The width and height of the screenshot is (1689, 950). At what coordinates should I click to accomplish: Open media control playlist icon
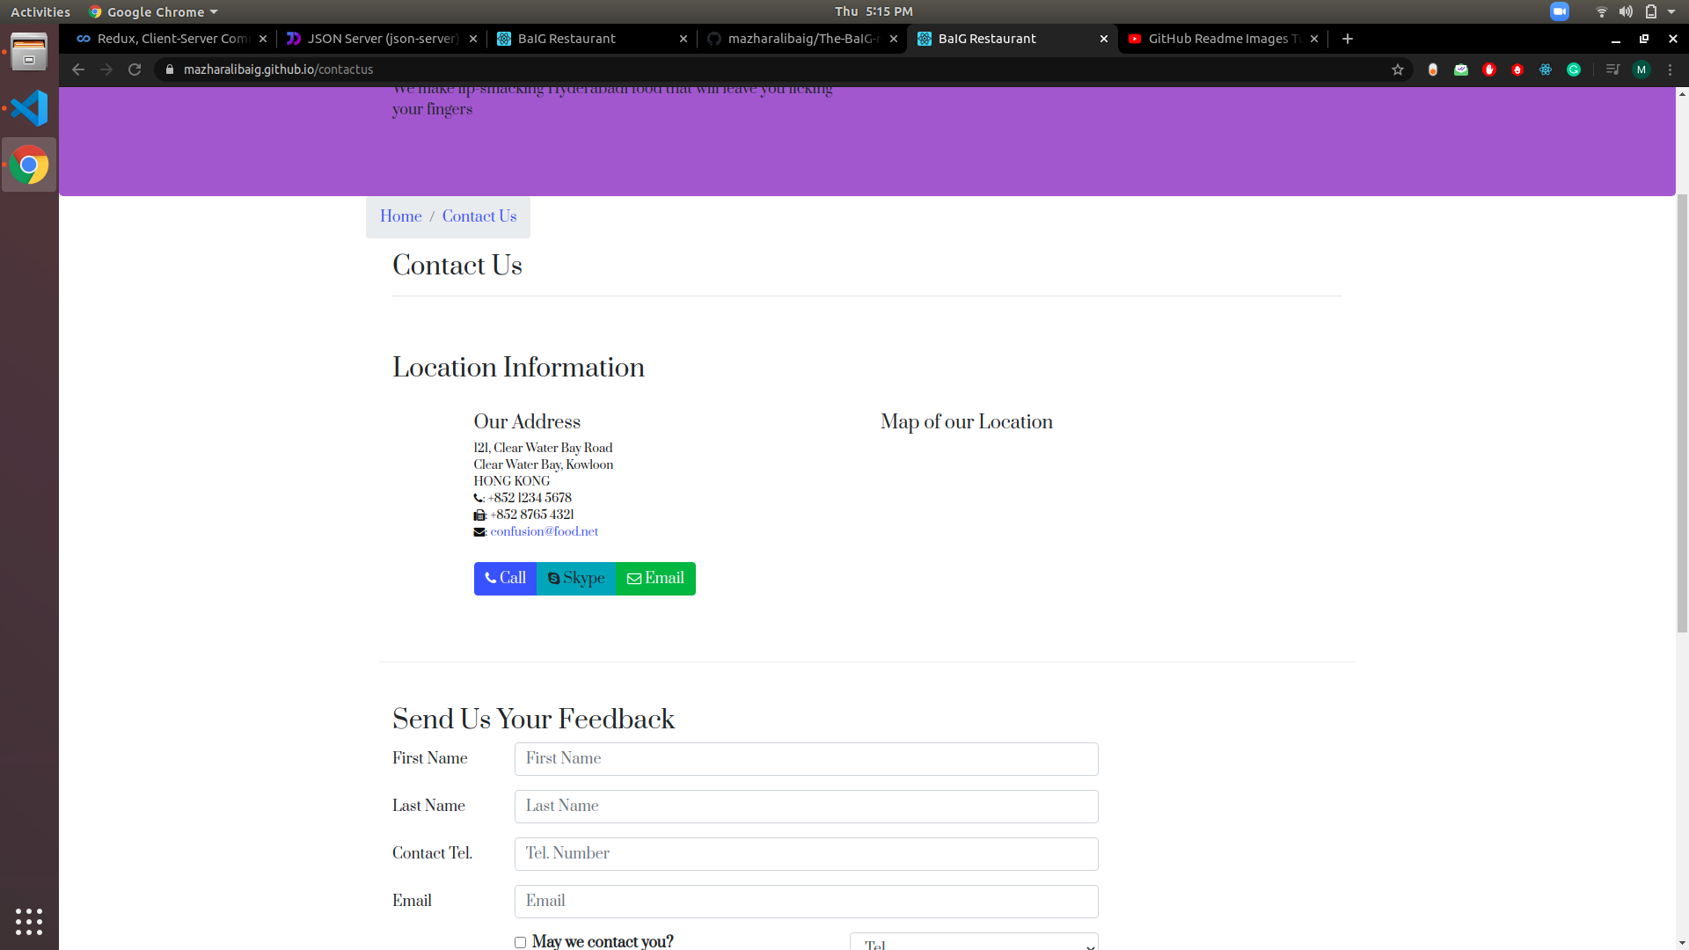pyautogui.click(x=1612, y=69)
